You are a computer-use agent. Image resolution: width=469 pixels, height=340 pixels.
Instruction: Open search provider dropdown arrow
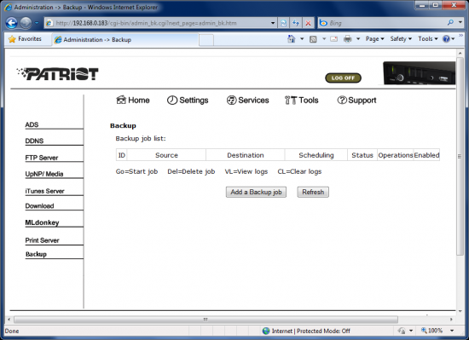coord(460,22)
